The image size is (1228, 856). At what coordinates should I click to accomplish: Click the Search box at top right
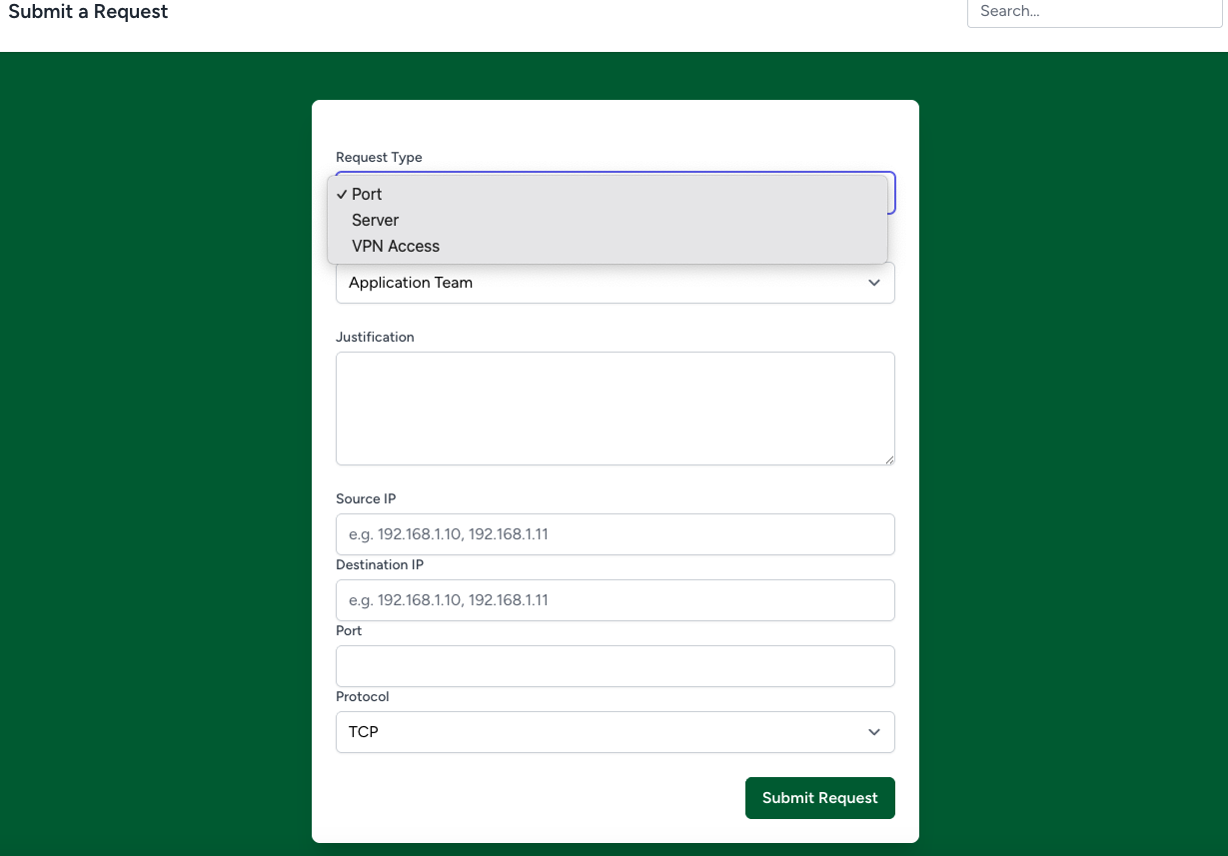pos(1094,12)
